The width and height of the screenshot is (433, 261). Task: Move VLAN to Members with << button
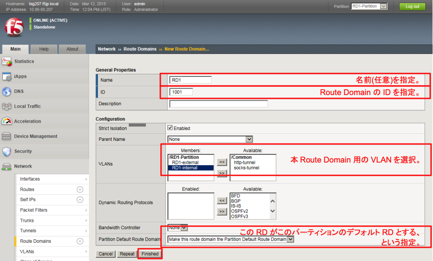click(222, 162)
